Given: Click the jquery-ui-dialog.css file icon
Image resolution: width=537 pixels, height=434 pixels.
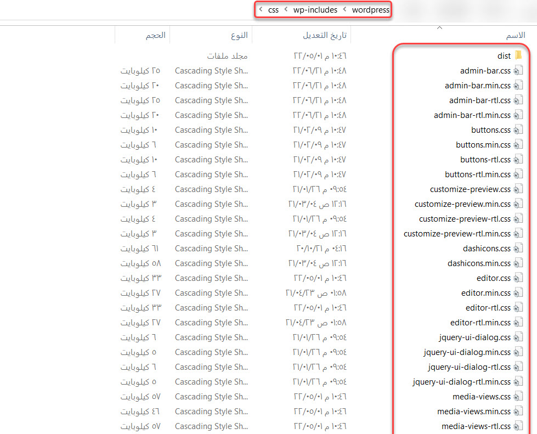Looking at the screenshot, I should click(x=518, y=337).
